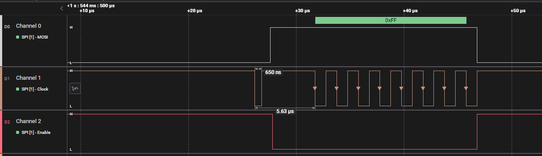Select the Channel 0 label

tap(29, 26)
